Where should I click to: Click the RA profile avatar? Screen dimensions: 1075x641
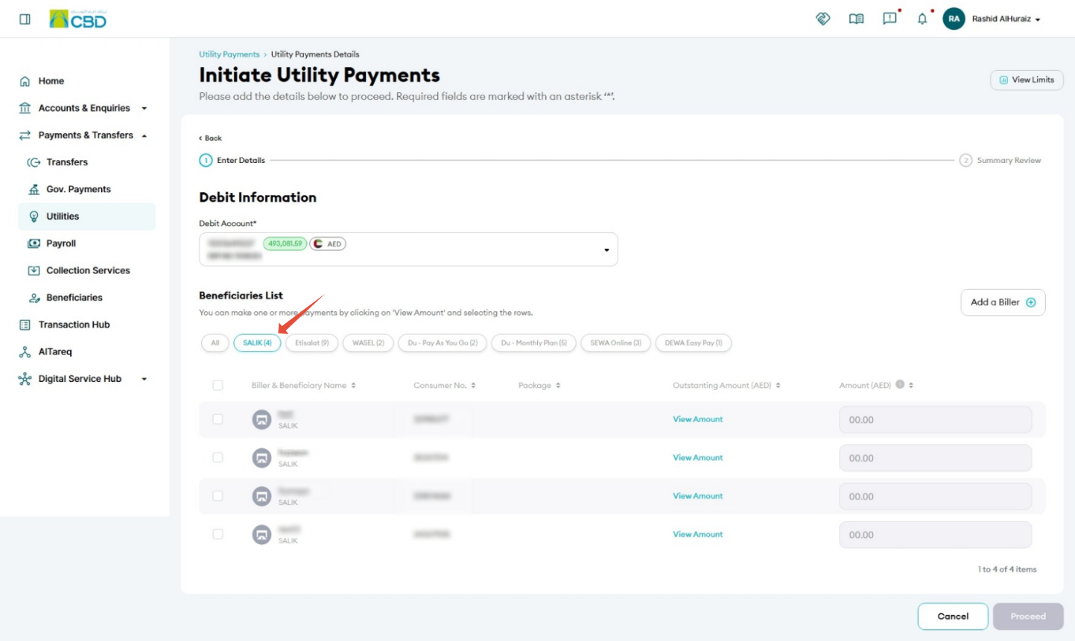[x=954, y=19]
